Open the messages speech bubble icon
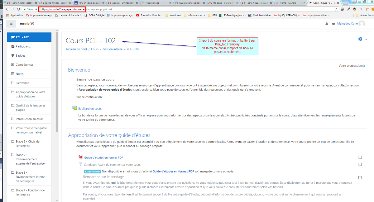The image size is (374, 202). [333, 24]
